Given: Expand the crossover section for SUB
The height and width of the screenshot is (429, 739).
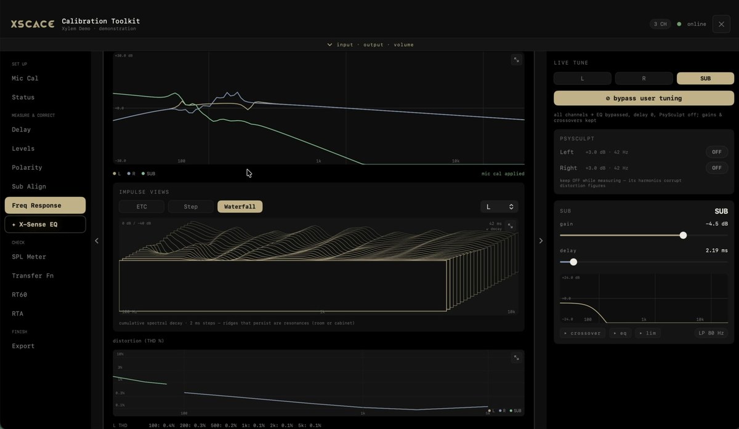Looking at the screenshot, I should pyautogui.click(x=583, y=333).
